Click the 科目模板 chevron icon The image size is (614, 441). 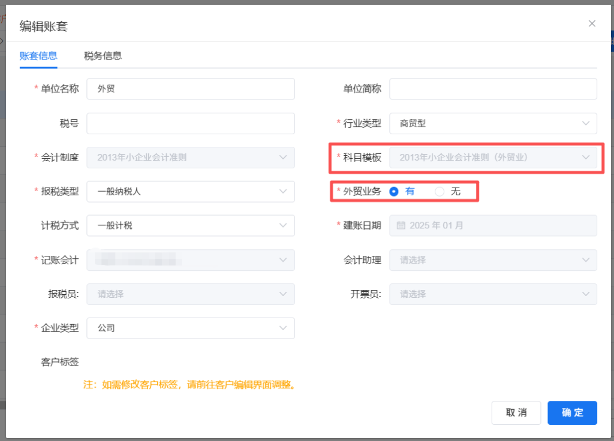(x=586, y=158)
